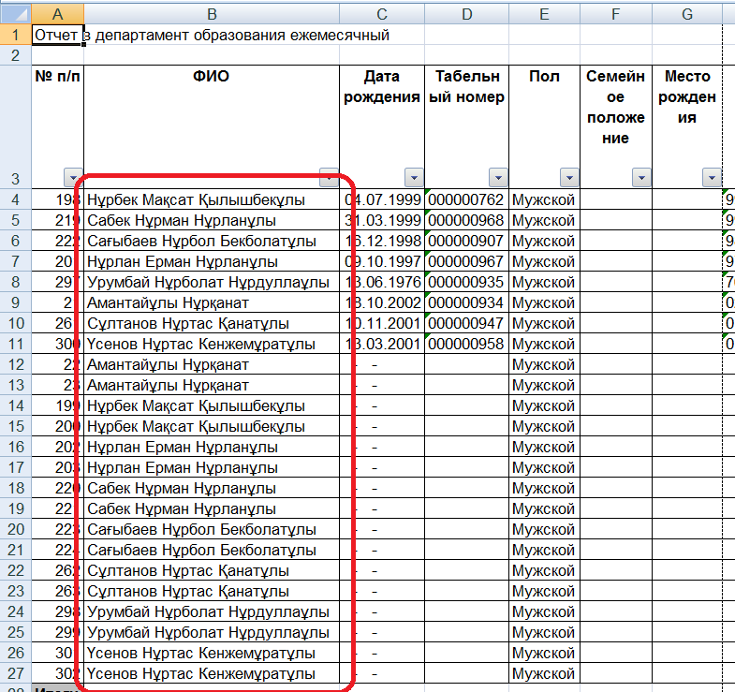Image resolution: width=735 pixels, height=692 pixels.
Task: Open the № п/п filter dropdown
Action: coord(72,178)
